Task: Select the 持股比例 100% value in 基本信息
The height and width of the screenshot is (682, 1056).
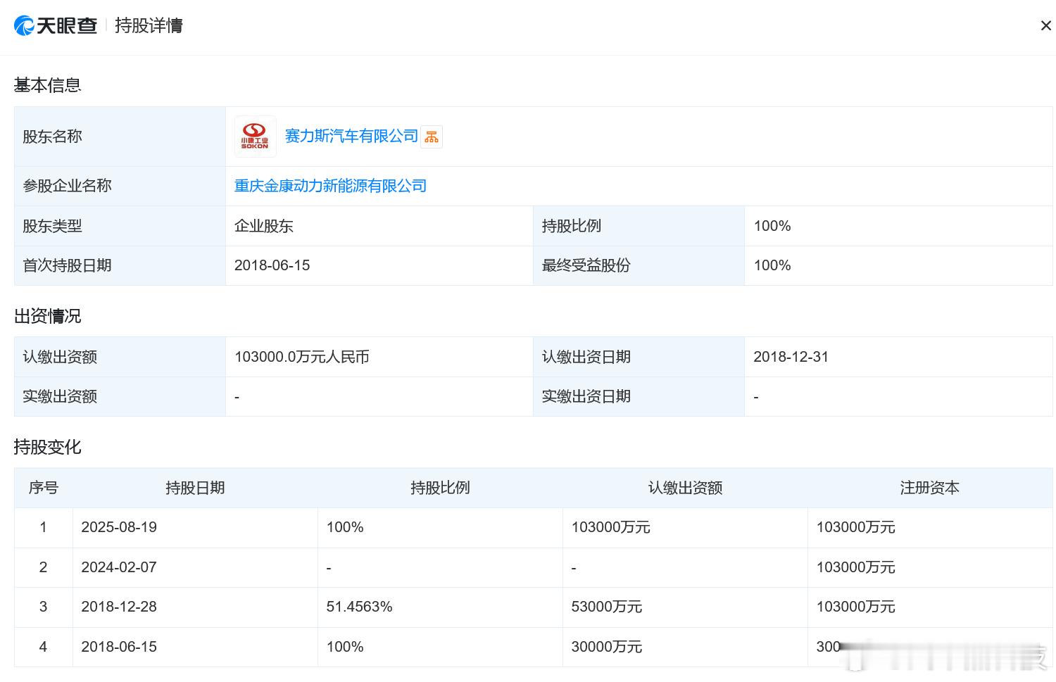Action: pos(772,226)
